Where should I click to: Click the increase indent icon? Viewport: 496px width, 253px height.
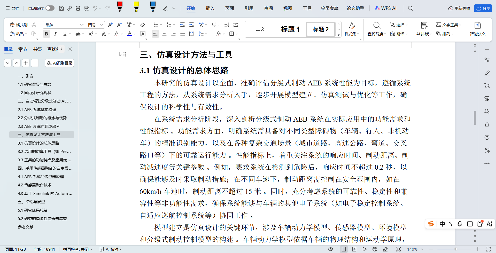pos(191,25)
